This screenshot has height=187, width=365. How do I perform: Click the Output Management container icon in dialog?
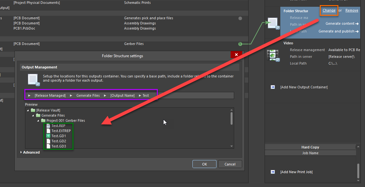pos(34,80)
